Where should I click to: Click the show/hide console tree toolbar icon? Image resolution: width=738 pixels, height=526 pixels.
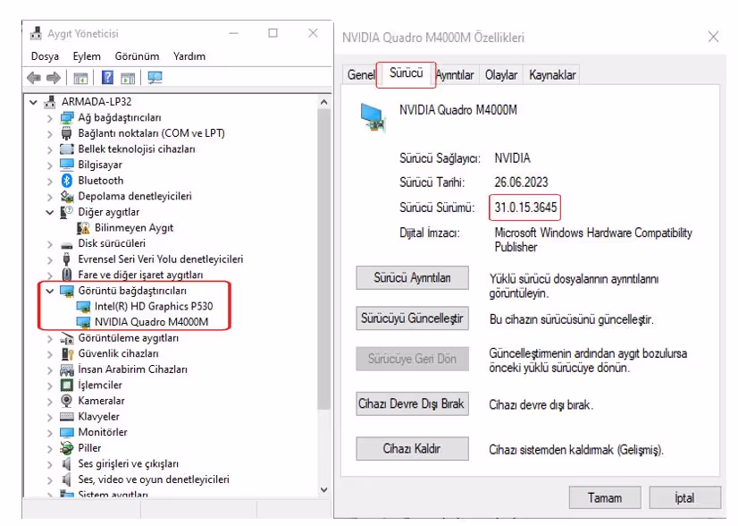[80, 78]
